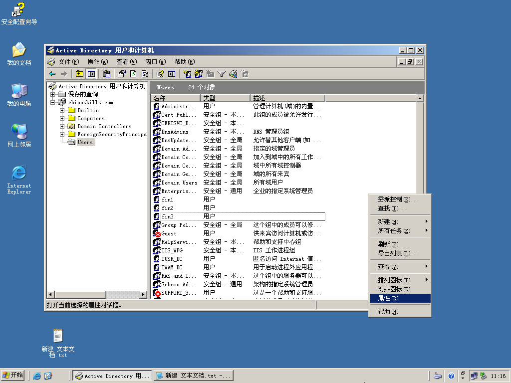The image size is (511, 383).
Task: Expand the 保存的查询 tree node
Action: coord(52,94)
